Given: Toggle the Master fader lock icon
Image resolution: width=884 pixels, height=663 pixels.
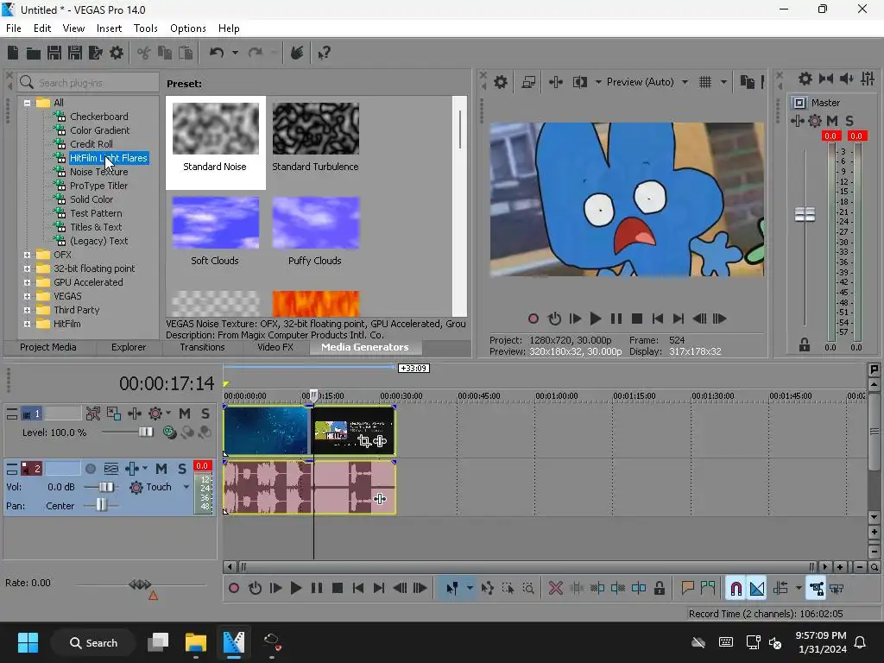Looking at the screenshot, I should tap(805, 345).
